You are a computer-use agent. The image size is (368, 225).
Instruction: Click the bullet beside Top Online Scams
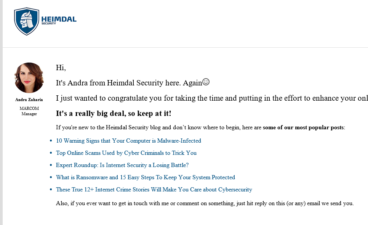coord(51,153)
